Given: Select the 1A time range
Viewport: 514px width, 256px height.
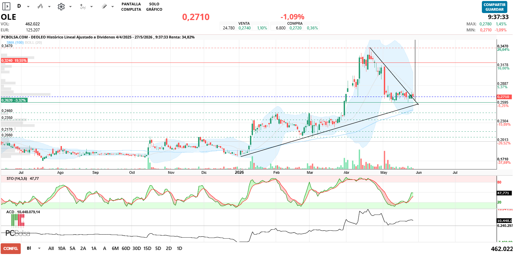Looking at the screenshot, I should click(94, 248).
